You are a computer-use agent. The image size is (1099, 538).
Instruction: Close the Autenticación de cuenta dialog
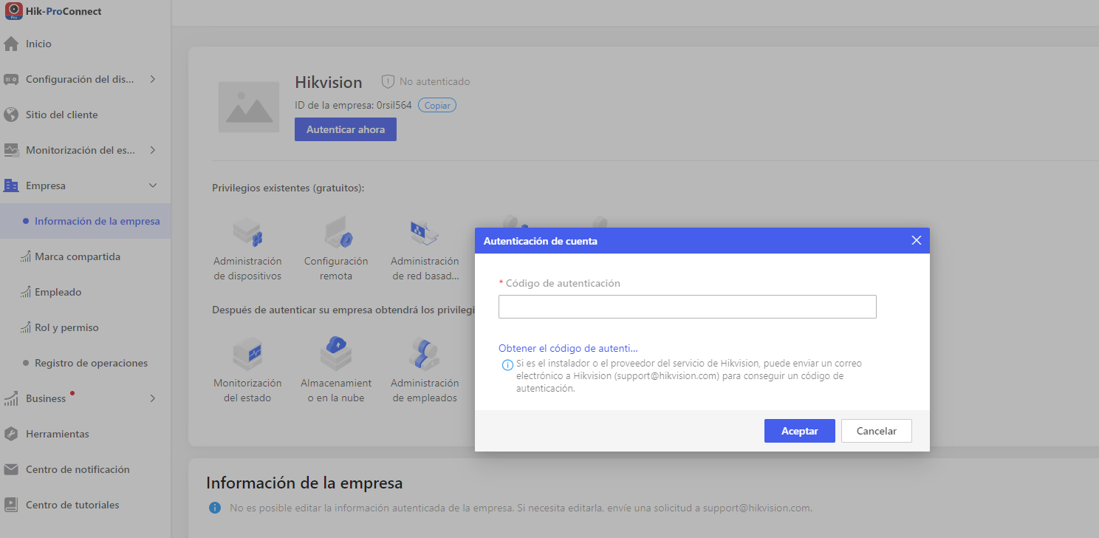point(917,240)
